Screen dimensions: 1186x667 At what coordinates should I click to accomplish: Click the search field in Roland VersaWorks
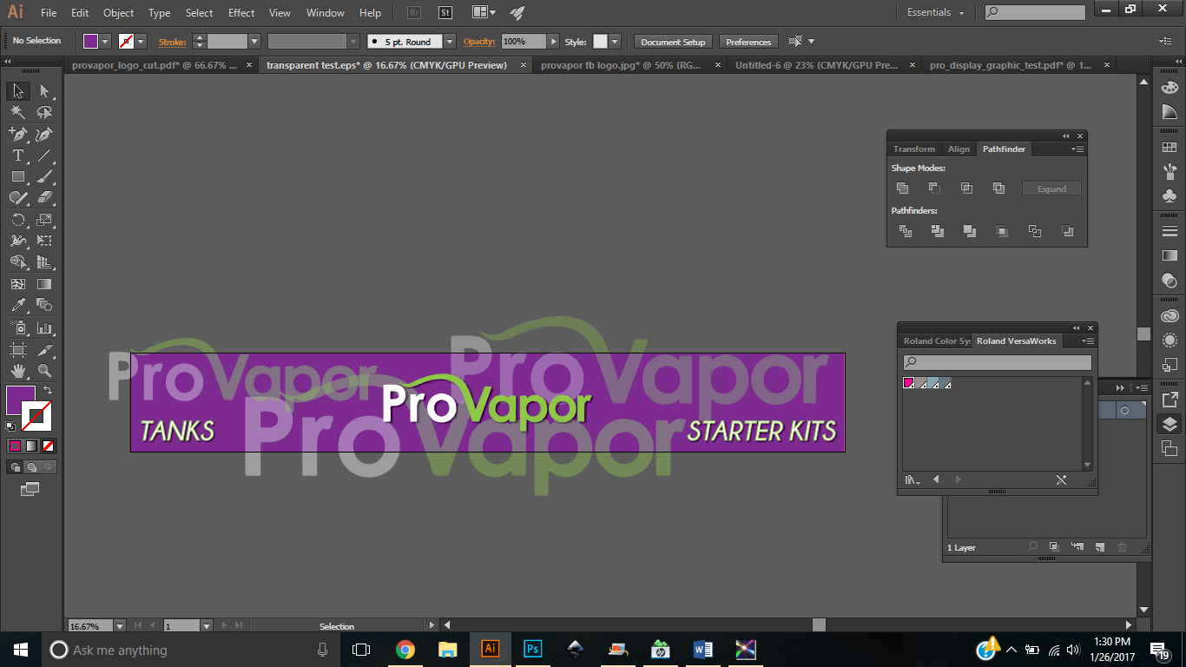coord(997,362)
